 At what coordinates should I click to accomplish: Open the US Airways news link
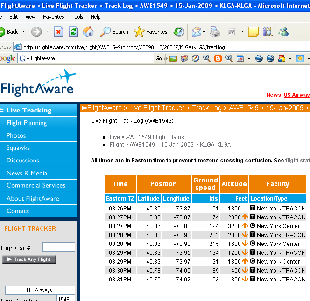coord(297,95)
